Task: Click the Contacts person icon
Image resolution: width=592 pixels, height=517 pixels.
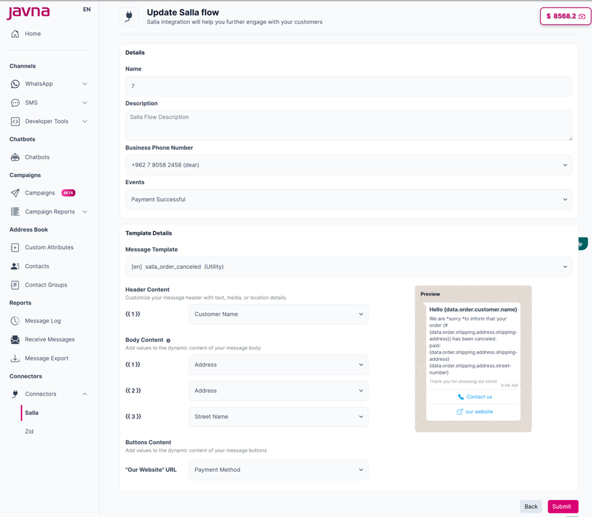Action: click(15, 266)
